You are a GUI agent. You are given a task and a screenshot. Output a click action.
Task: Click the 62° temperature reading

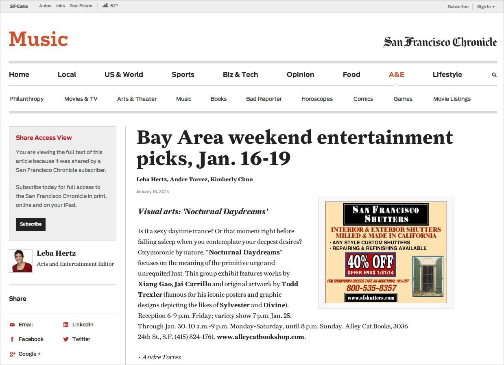pos(114,6)
